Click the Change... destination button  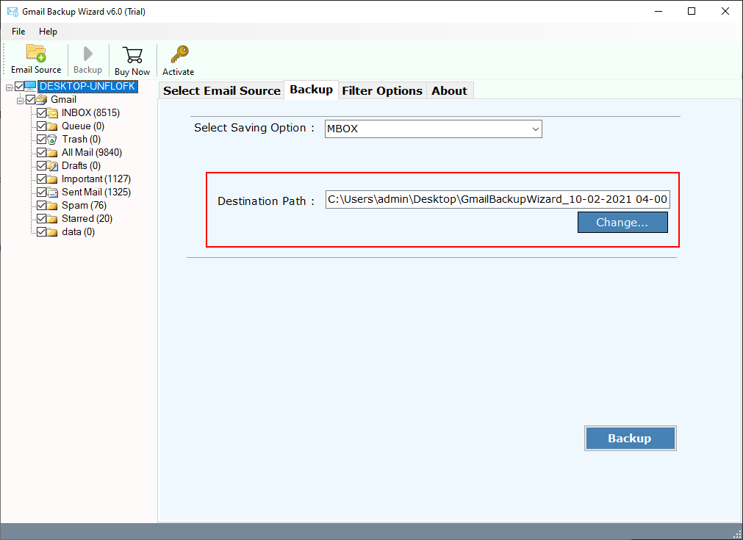point(622,222)
